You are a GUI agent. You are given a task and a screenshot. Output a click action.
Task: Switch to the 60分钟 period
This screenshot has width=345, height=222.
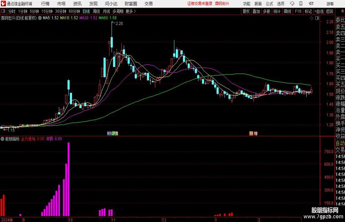tap(74, 11)
